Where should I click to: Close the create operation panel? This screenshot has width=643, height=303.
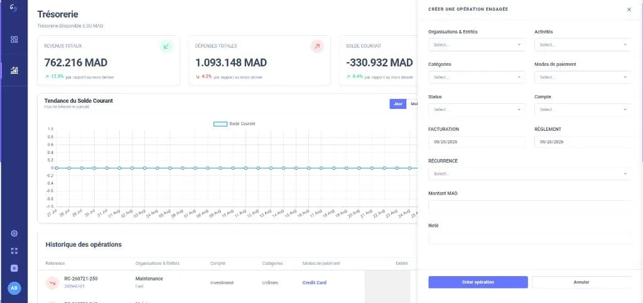tap(629, 9)
